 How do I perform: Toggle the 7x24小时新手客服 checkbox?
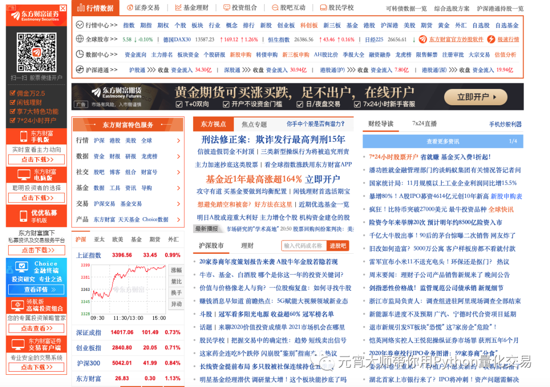(357, 104)
